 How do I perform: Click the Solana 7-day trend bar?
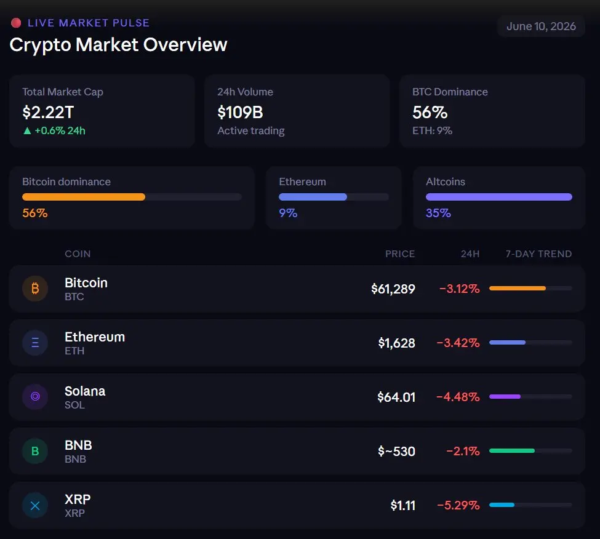[530, 397]
